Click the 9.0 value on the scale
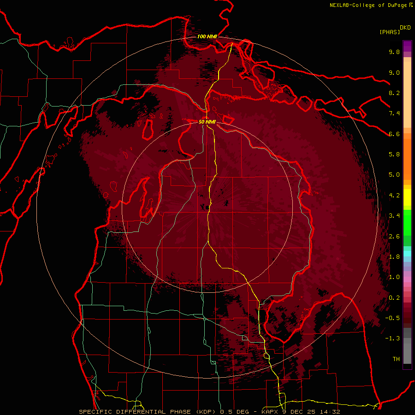The width and height of the screenshot is (415, 415). pos(394,72)
